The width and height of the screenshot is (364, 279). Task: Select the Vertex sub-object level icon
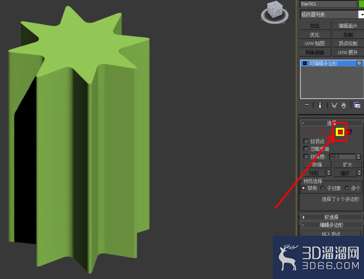(312, 132)
